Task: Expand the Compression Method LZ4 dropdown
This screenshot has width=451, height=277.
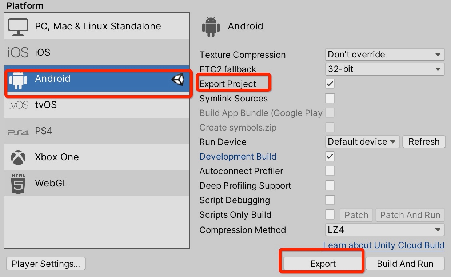Action: click(384, 230)
